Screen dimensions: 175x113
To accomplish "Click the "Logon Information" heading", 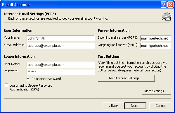I will click(x=19, y=56).
